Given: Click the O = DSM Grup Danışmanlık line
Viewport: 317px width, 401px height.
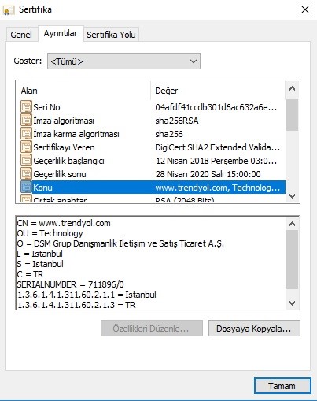Looking at the screenshot, I should (120, 243).
